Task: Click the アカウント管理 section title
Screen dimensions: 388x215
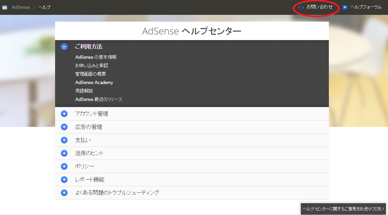Action: (92, 114)
